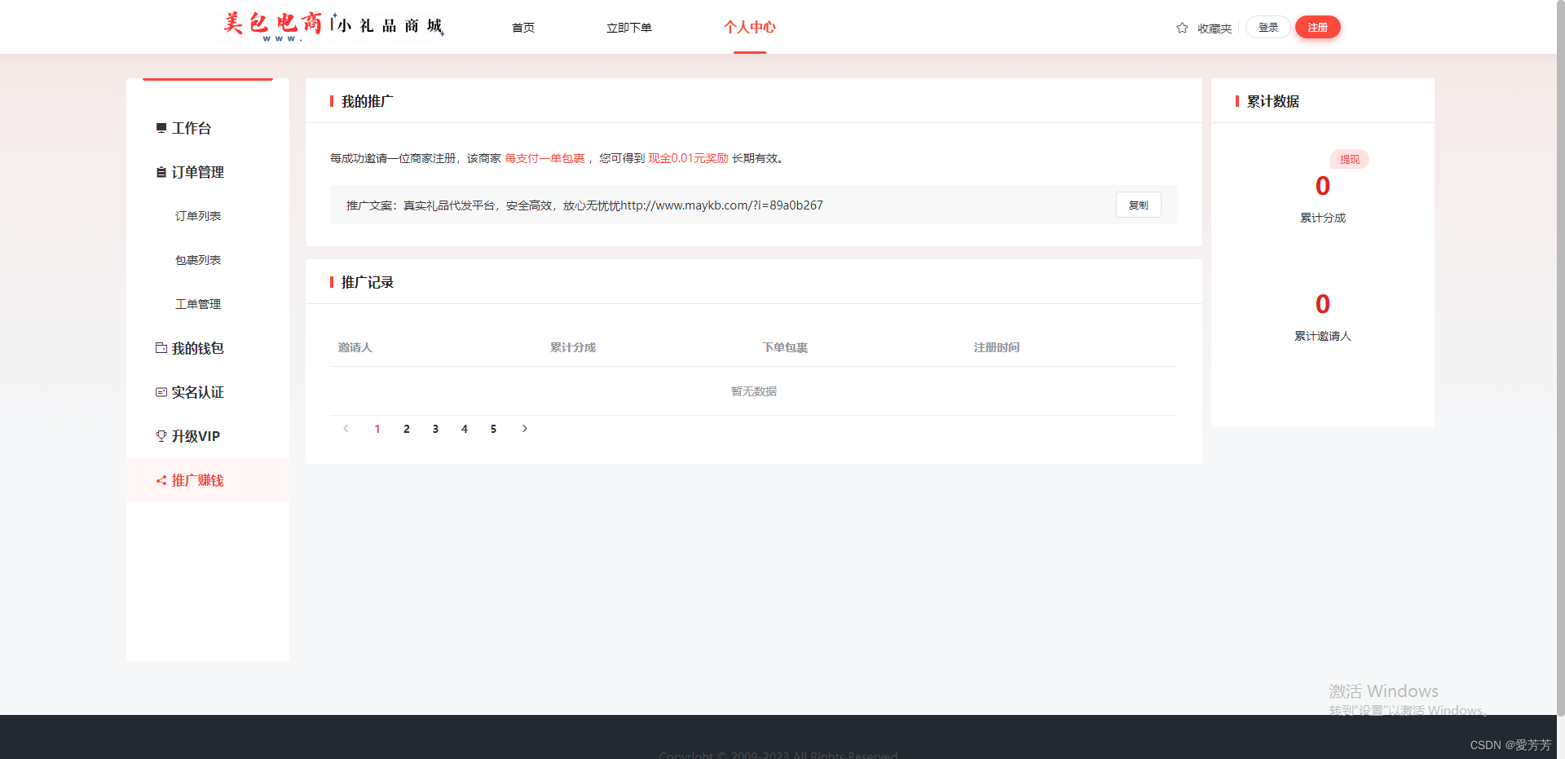Click the 实名认证 ID card icon
1565x759 pixels.
[161, 392]
